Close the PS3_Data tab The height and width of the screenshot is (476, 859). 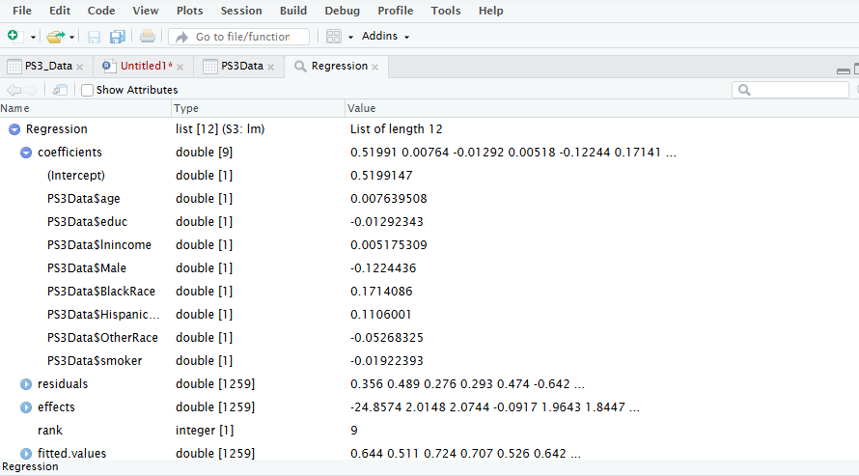click(x=79, y=67)
